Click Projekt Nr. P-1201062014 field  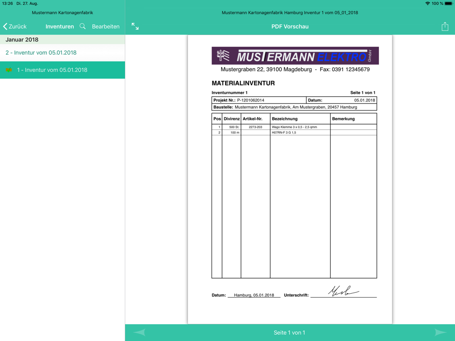click(x=259, y=100)
